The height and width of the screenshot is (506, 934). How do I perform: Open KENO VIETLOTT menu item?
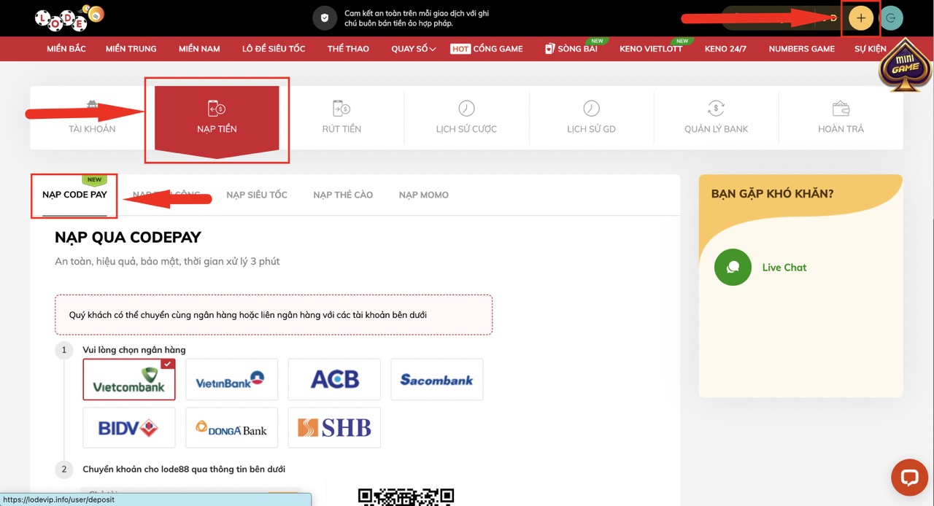(651, 49)
